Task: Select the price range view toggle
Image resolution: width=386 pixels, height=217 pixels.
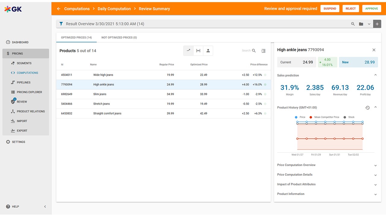Action: click(198, 51)
